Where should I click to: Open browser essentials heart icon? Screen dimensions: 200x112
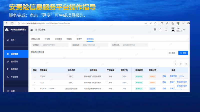tap(178, 23)
